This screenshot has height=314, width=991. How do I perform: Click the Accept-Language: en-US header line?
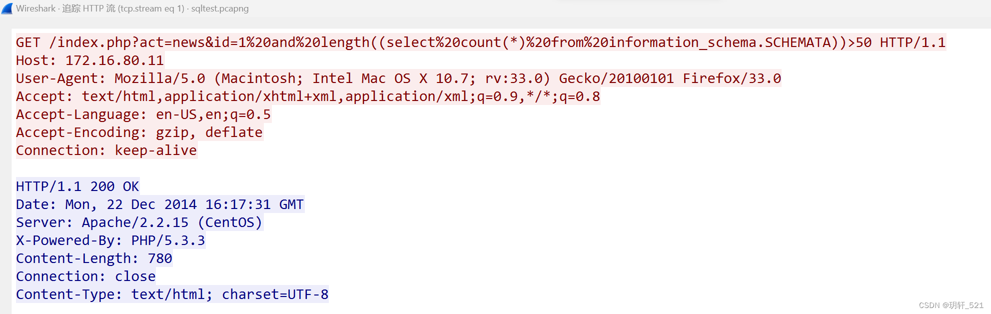pos(143,114)
